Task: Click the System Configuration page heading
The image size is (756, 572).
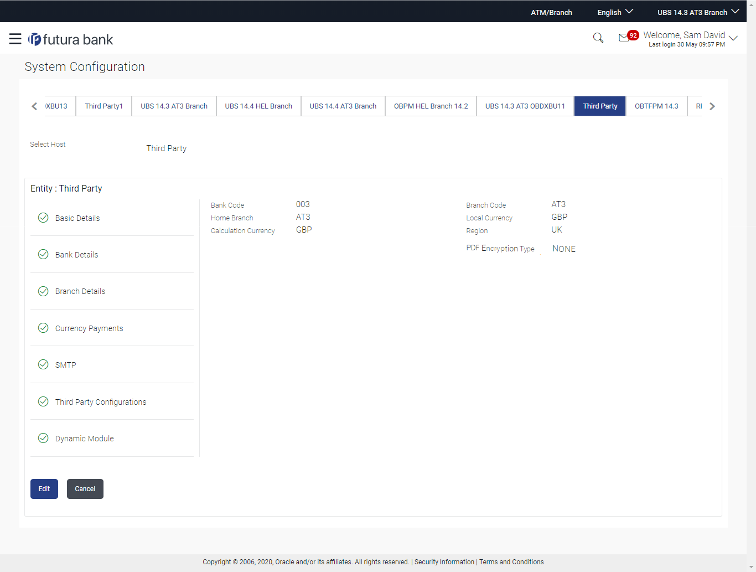Action: coord(85,67)
